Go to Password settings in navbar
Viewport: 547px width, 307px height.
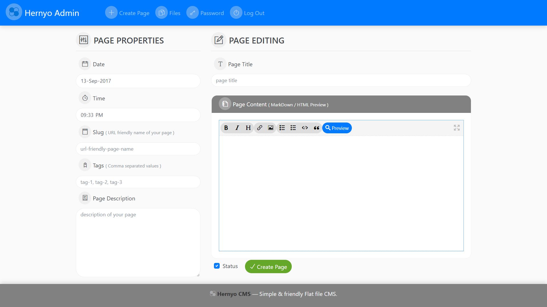[205, 13]
